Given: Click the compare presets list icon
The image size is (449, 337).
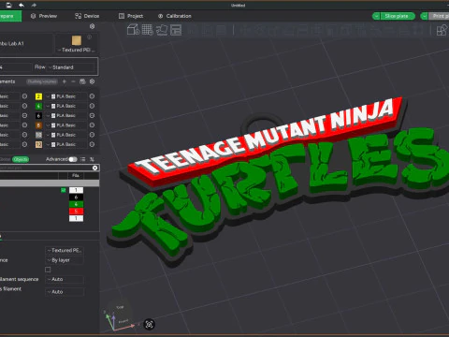Looking at the screenshot, I should (83, 159).
